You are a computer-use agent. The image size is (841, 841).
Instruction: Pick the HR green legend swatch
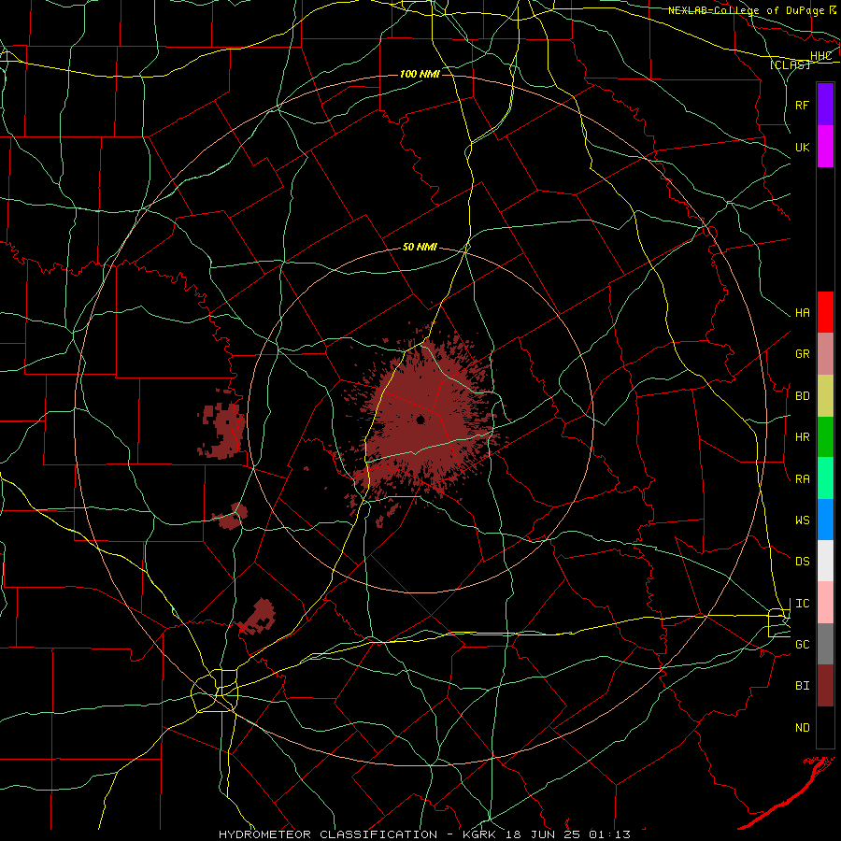click(825, 437)
